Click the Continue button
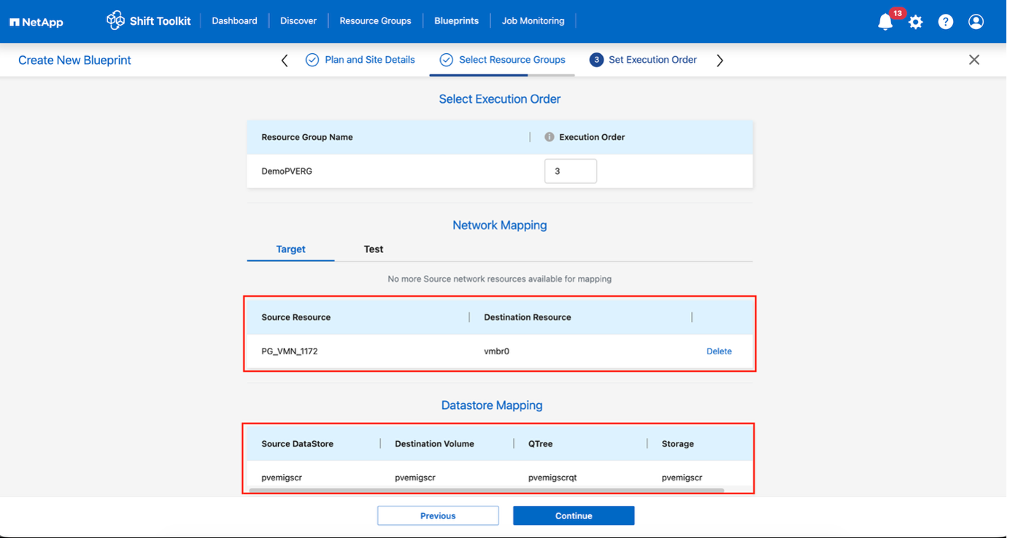The height and width of the screenshot is (541, 1010). pos(573,515)
